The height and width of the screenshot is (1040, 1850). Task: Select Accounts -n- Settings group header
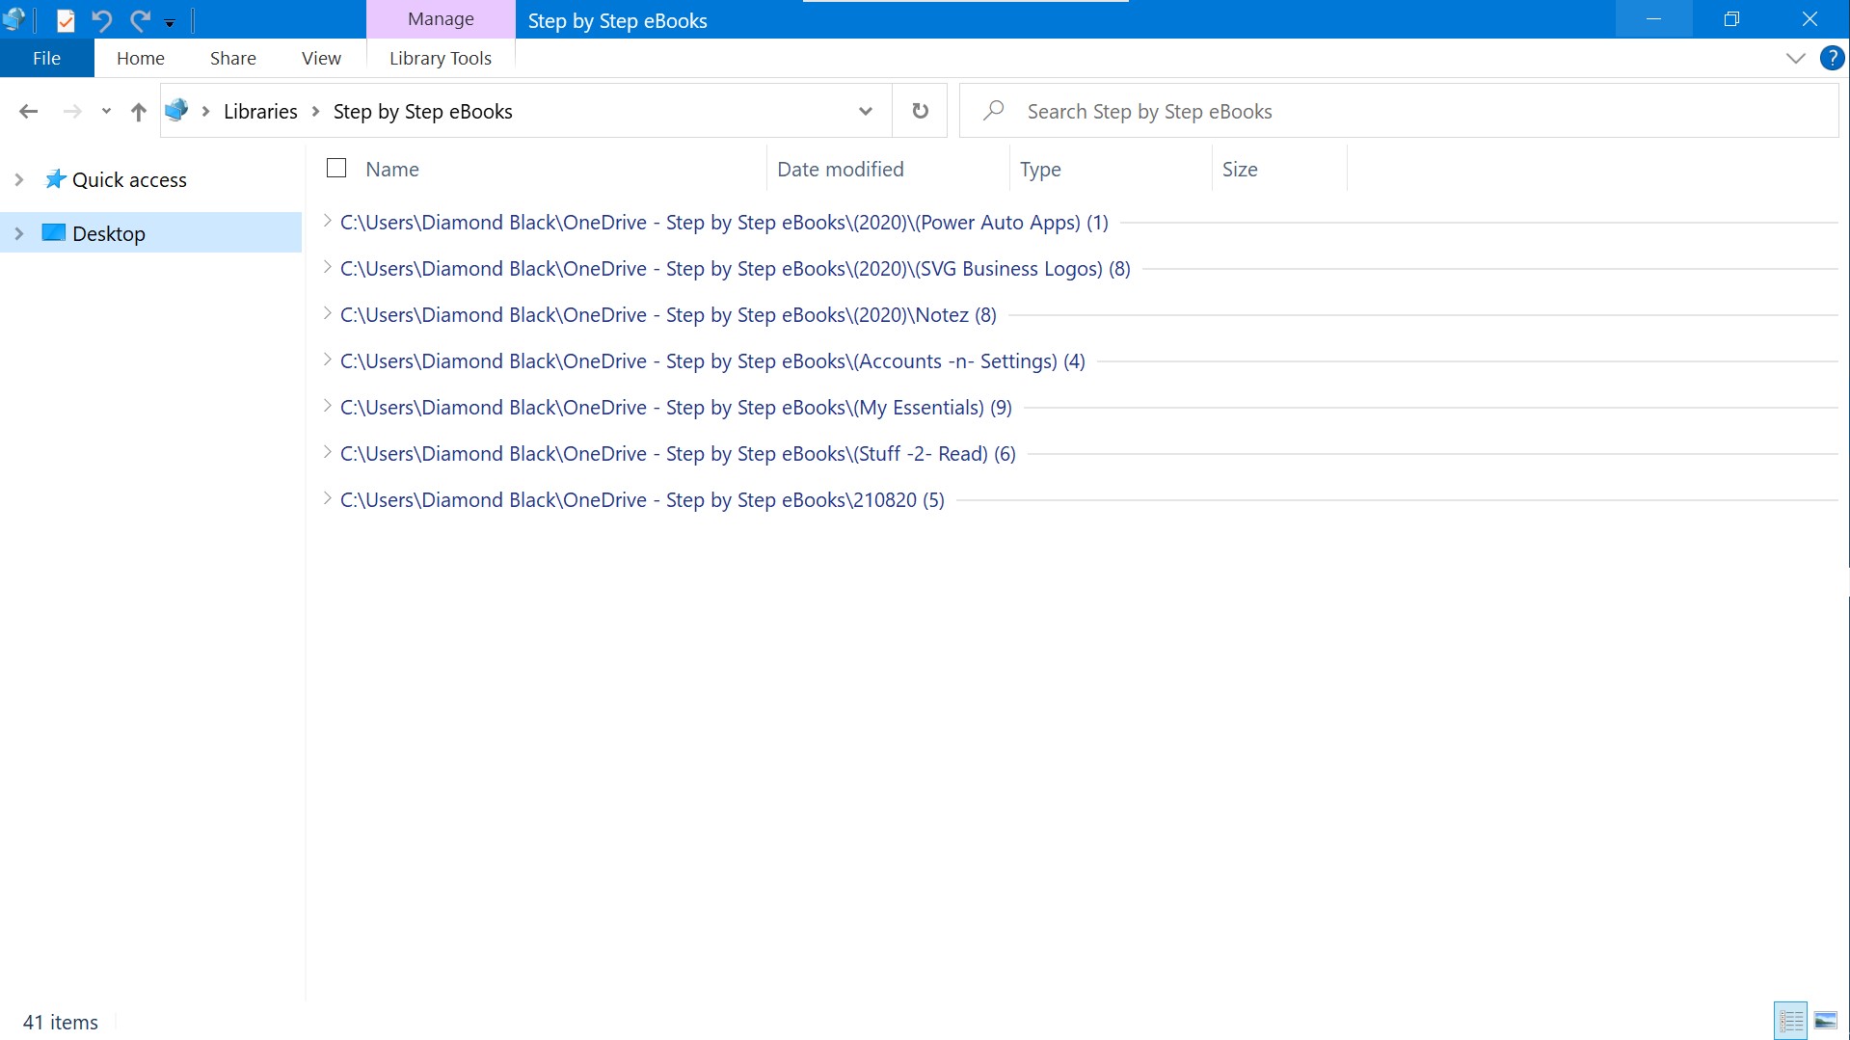pyautogui.click(x=712, y=361)
